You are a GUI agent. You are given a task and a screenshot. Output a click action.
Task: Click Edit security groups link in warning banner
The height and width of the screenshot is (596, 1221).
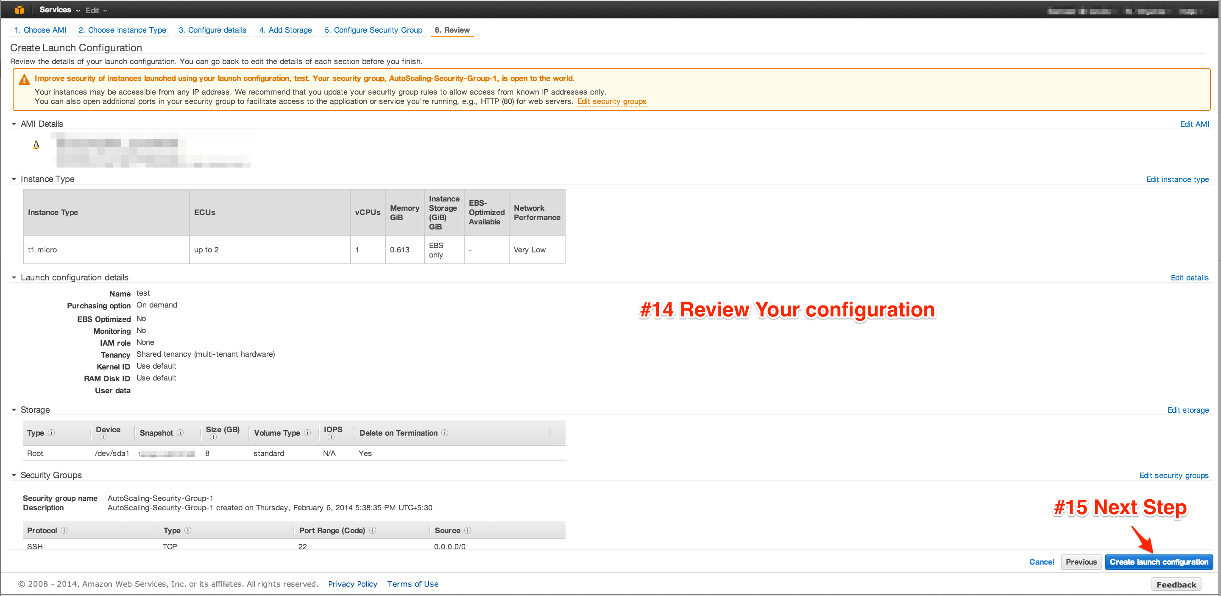[611, 101]
